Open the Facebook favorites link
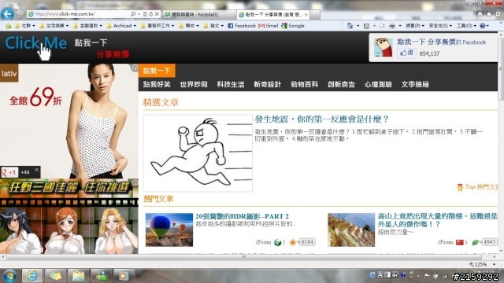 point(242,26)
